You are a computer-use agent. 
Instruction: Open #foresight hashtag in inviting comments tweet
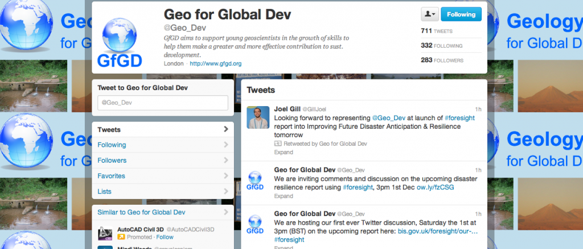(358, 188)
